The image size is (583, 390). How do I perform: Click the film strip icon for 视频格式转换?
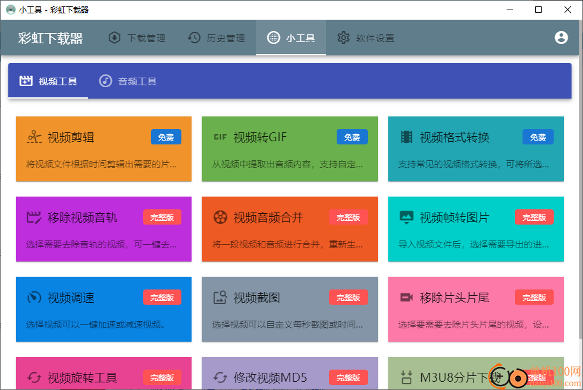[x=407, y=137]
